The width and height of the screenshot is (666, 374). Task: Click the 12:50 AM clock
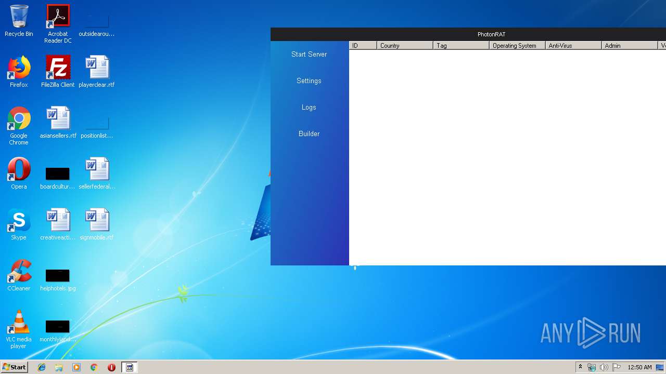click(x=639, y=367)
